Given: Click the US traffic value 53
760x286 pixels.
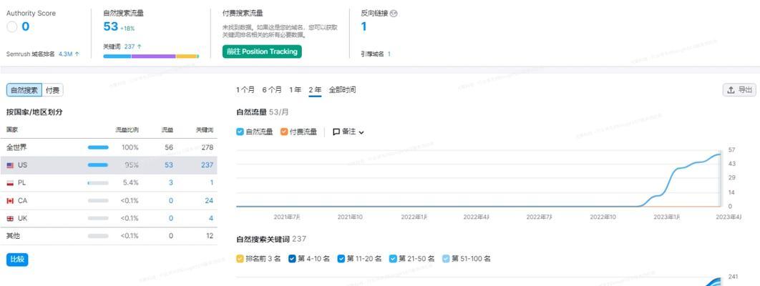Looking at the screenshot, I should tap(169, 165).
